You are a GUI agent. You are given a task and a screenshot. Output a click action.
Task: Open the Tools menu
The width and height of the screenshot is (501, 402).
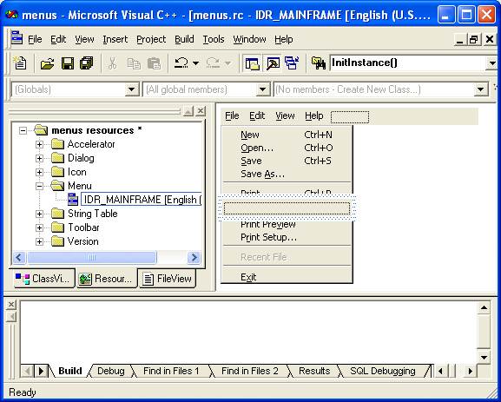214,39
